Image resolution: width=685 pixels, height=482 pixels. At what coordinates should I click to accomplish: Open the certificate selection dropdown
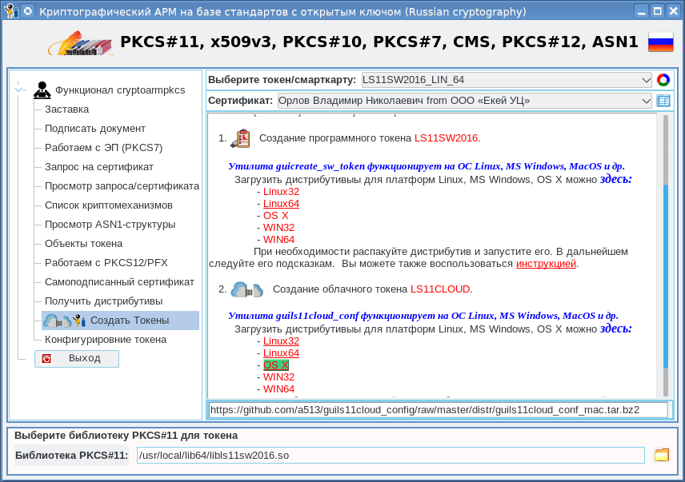click(x=464, y=101)
